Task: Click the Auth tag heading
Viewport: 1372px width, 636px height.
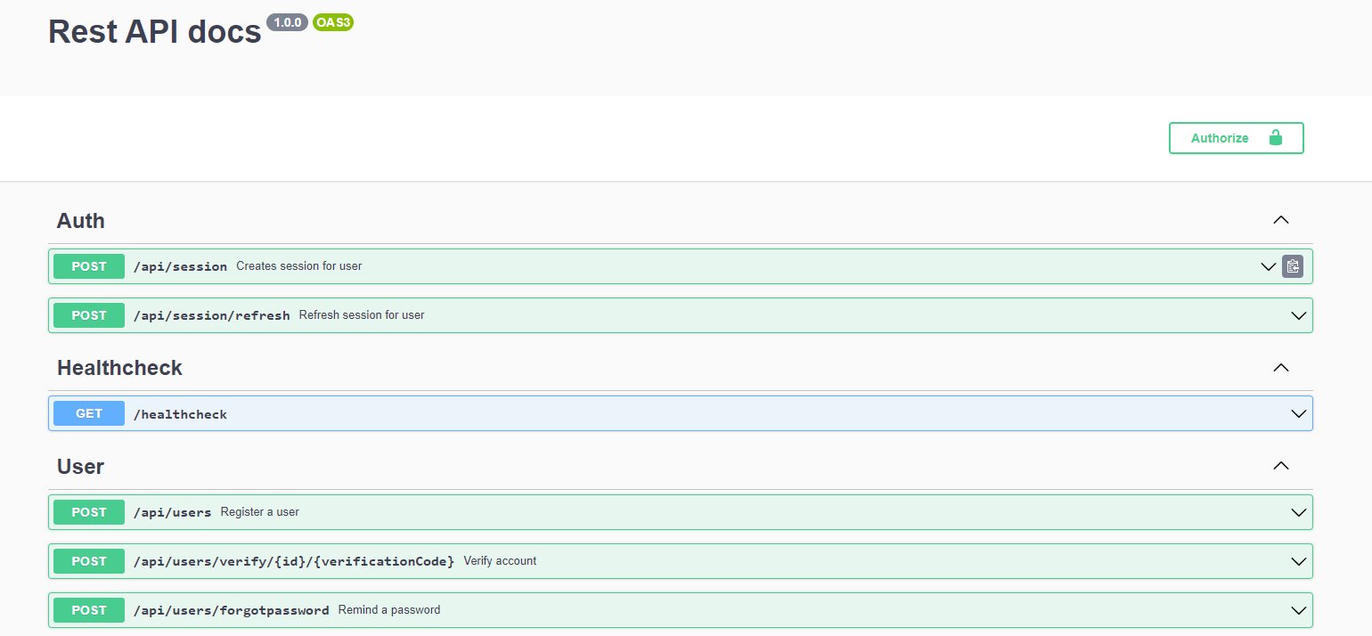Action: point(81,220)
